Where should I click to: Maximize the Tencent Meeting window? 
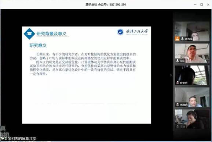pos(202,5)
